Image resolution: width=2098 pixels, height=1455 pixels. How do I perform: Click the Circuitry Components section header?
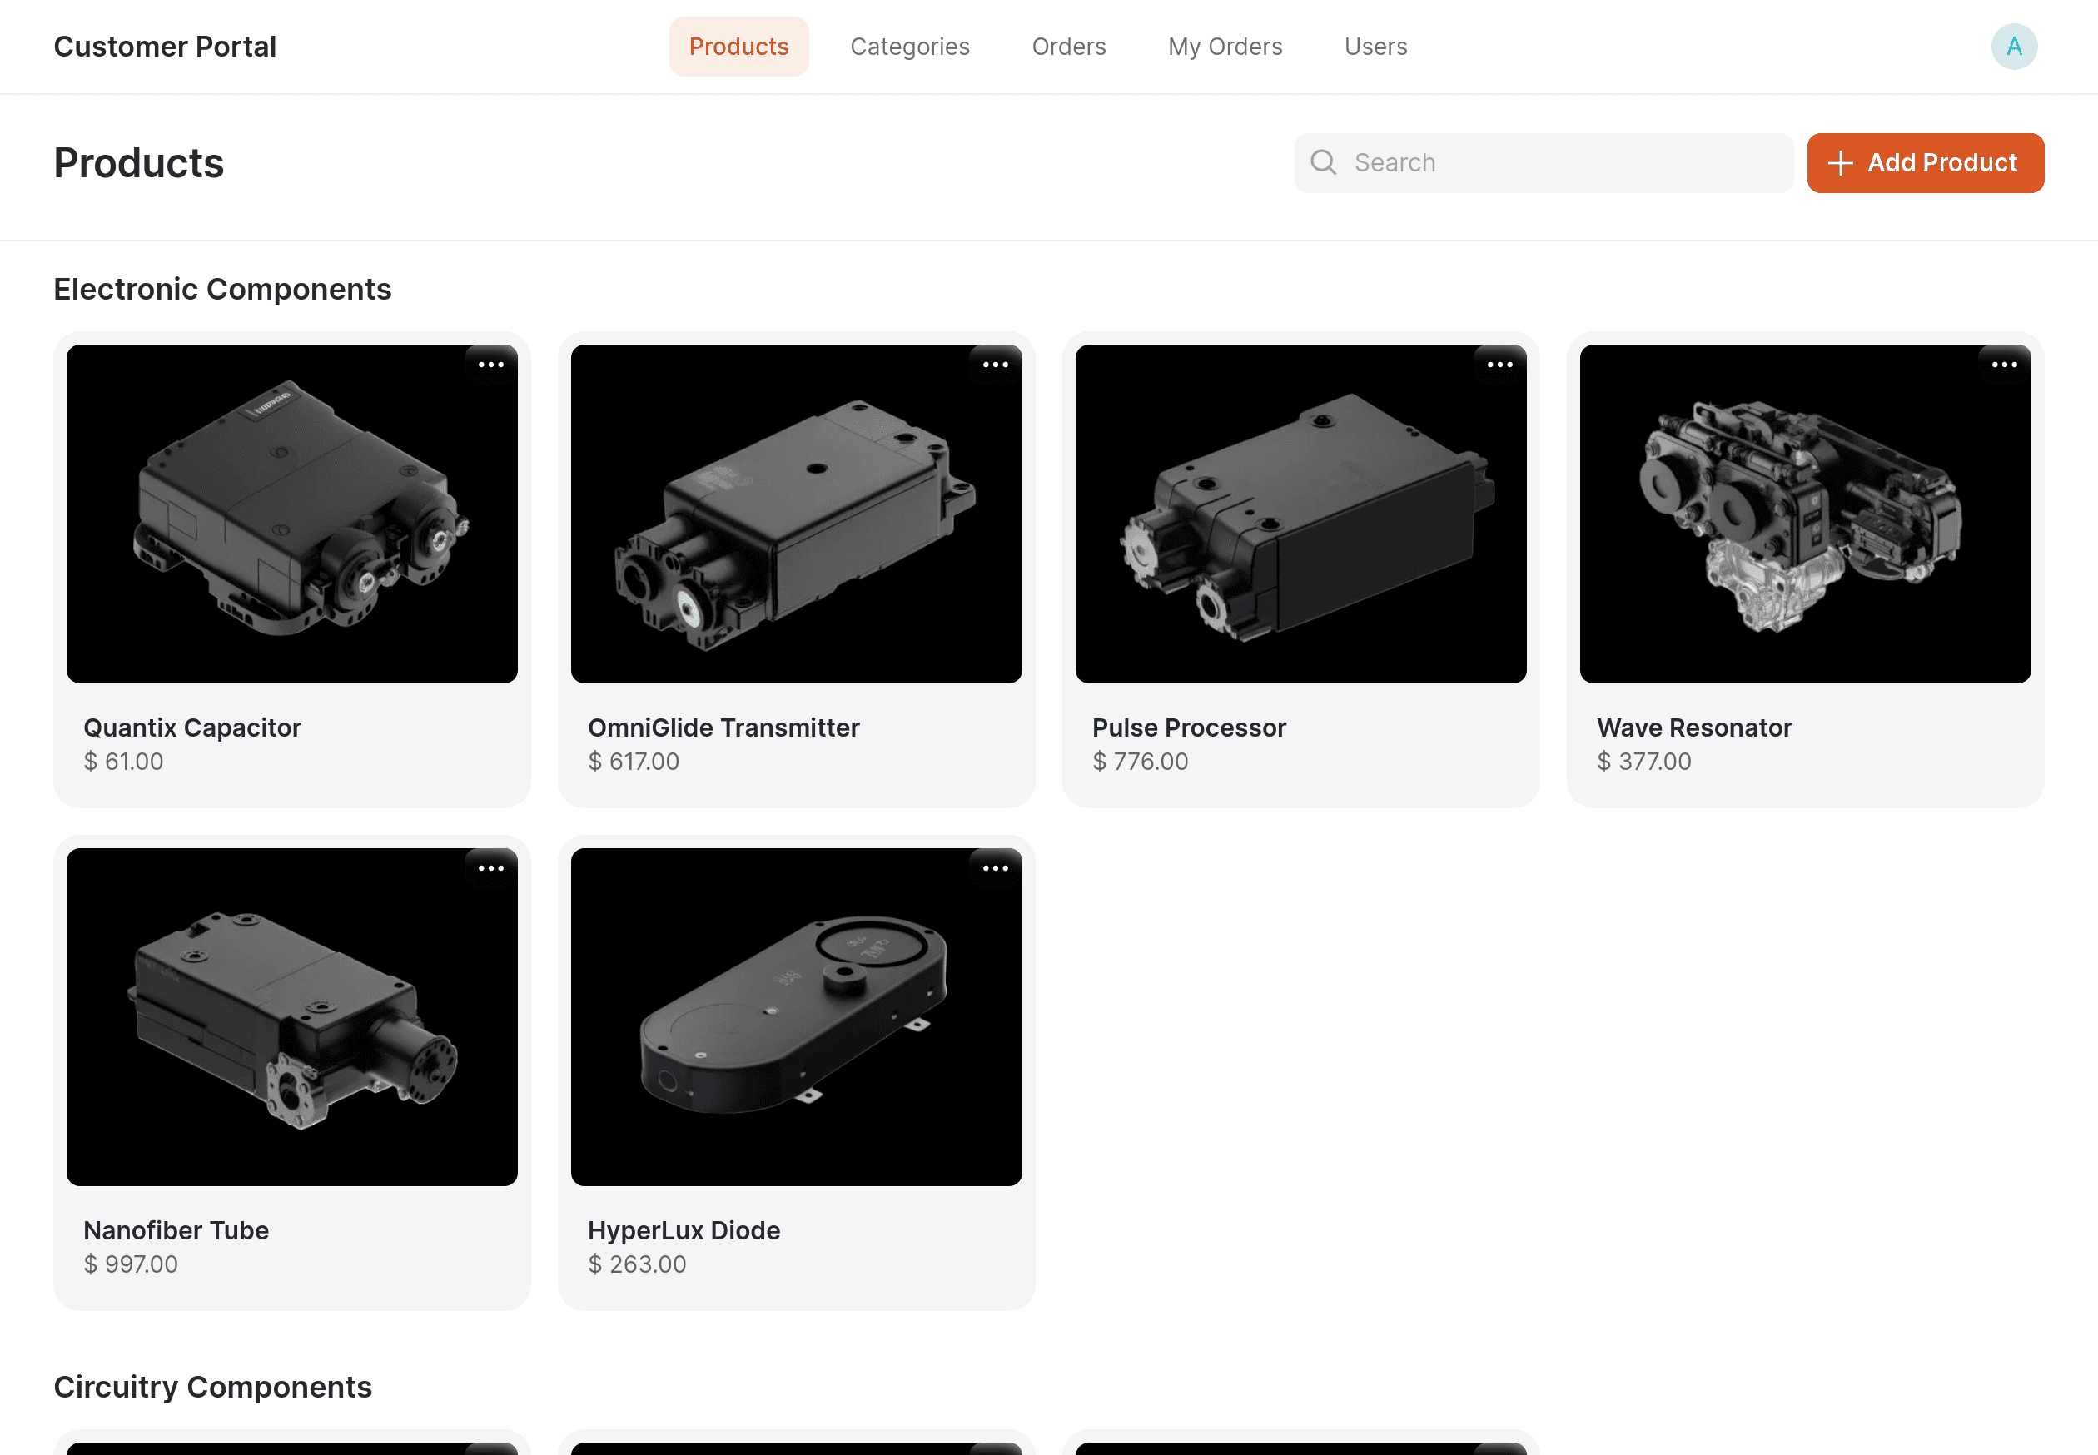click(214, 1387)
